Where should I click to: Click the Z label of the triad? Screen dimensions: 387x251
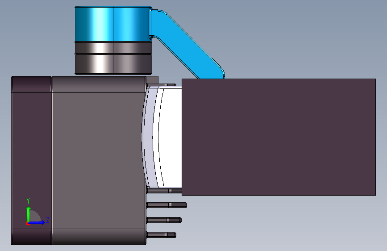tap(48, 220)
